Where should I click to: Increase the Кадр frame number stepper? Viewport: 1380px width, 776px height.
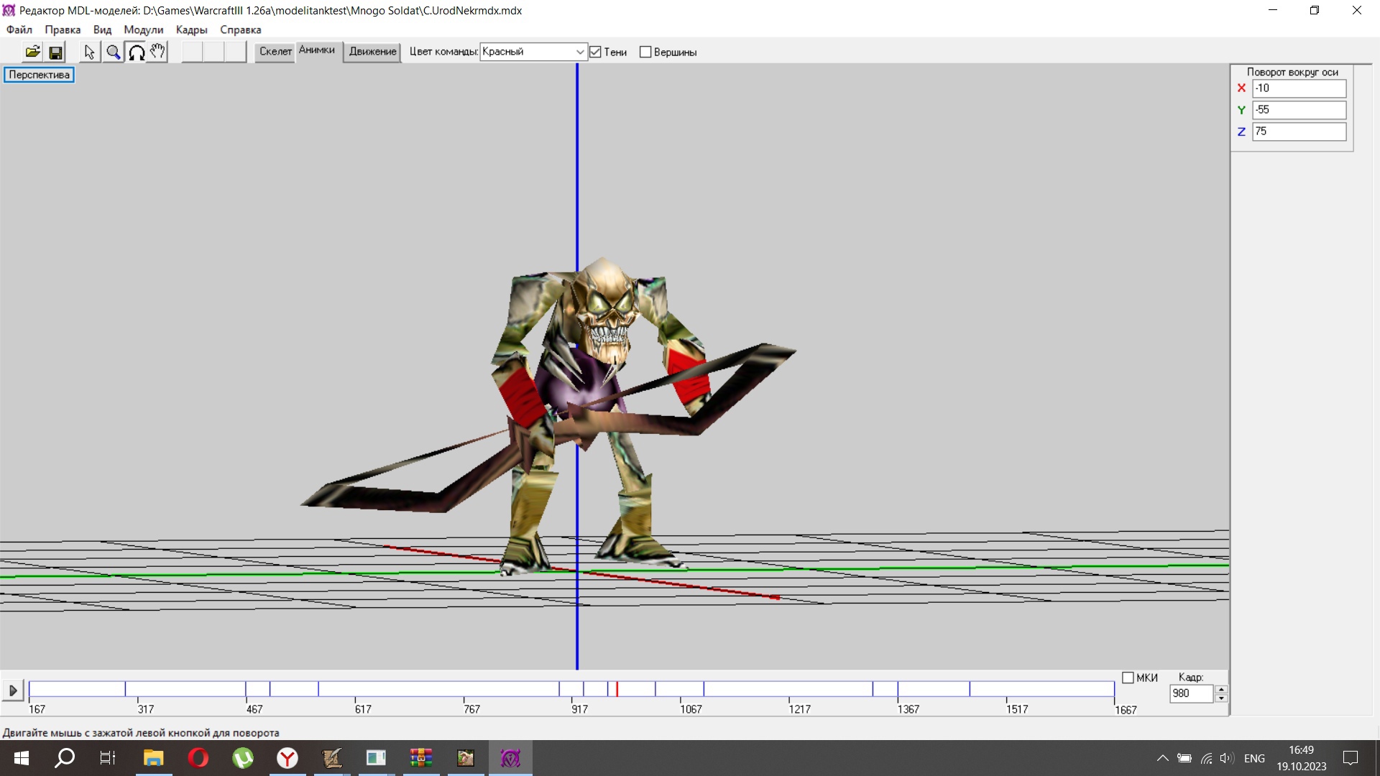pyautogui.click(x=1221, y=689)
